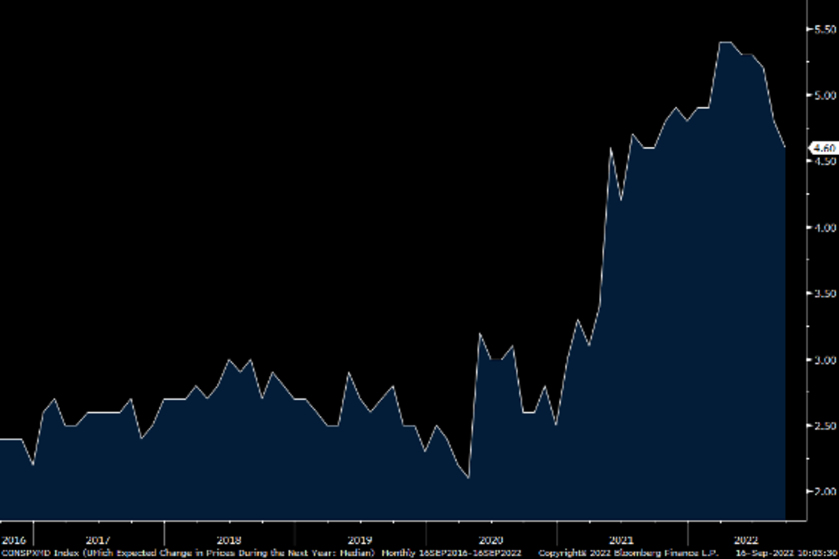Click the 2.00 y-axis label
This screenshot has width=839, height=559.
[822, 491]
